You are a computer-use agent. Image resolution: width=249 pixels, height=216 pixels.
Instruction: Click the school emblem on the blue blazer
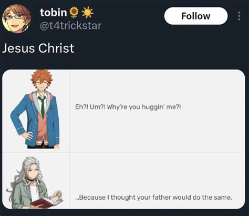point(51,108)
